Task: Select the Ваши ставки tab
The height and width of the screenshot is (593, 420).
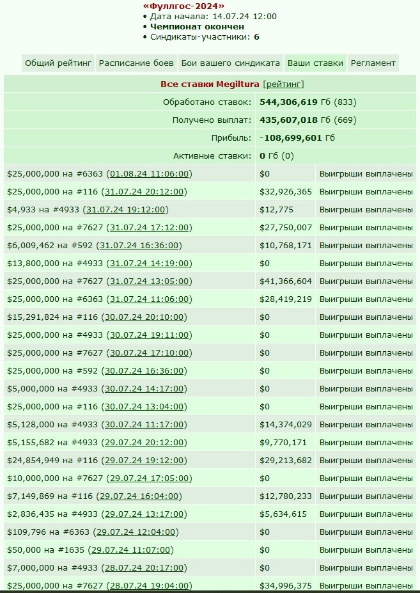Action: point(315,63)
